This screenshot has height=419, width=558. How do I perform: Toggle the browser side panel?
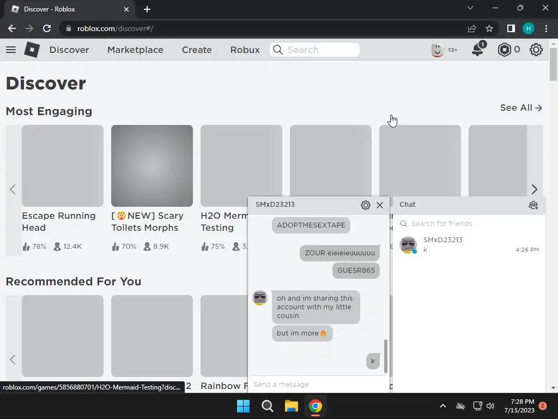coord(511,28)
